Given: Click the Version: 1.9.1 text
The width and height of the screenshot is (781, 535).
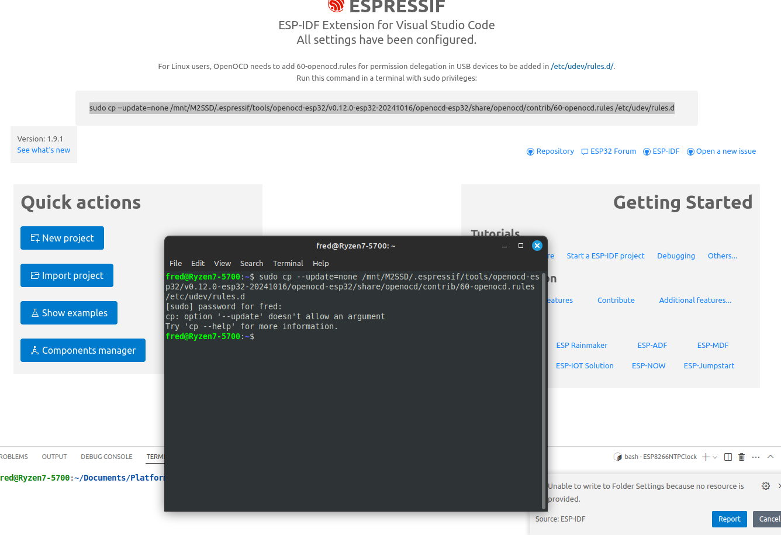Looking at the screenshot, I should (40, 139).
